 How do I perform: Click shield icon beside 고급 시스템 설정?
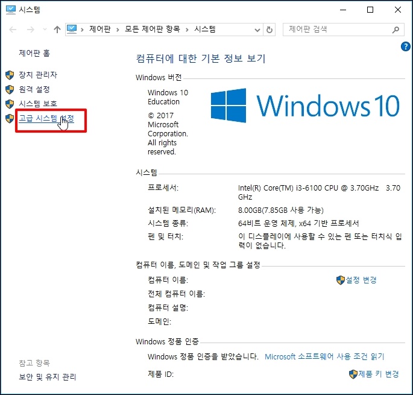tap(10, 119)
